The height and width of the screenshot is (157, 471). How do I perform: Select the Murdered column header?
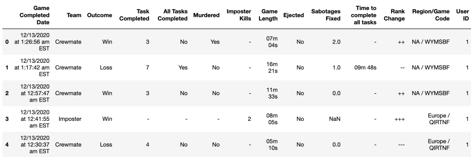pyautogui.click(x=206, y=15)
